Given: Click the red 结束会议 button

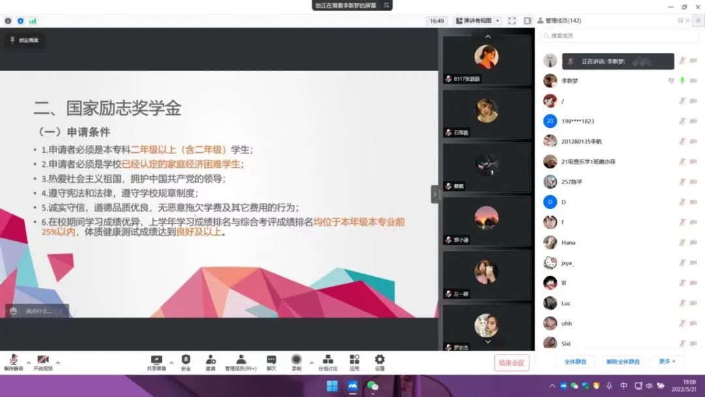Looking at the screenshot, I should coord(512,362).
